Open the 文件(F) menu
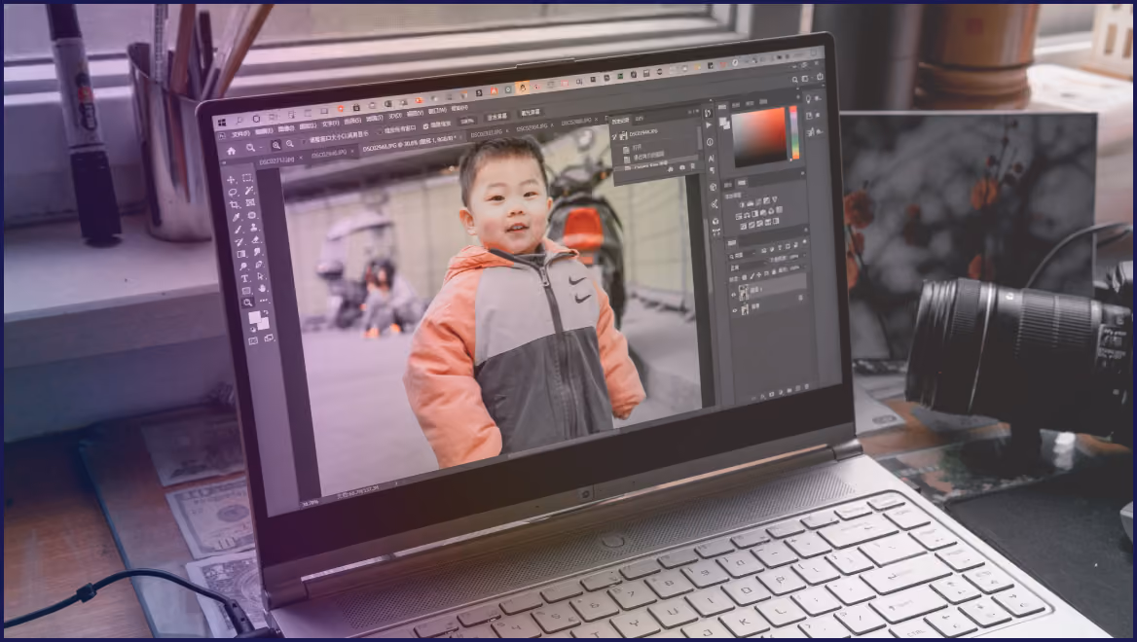 click(240, 134)
